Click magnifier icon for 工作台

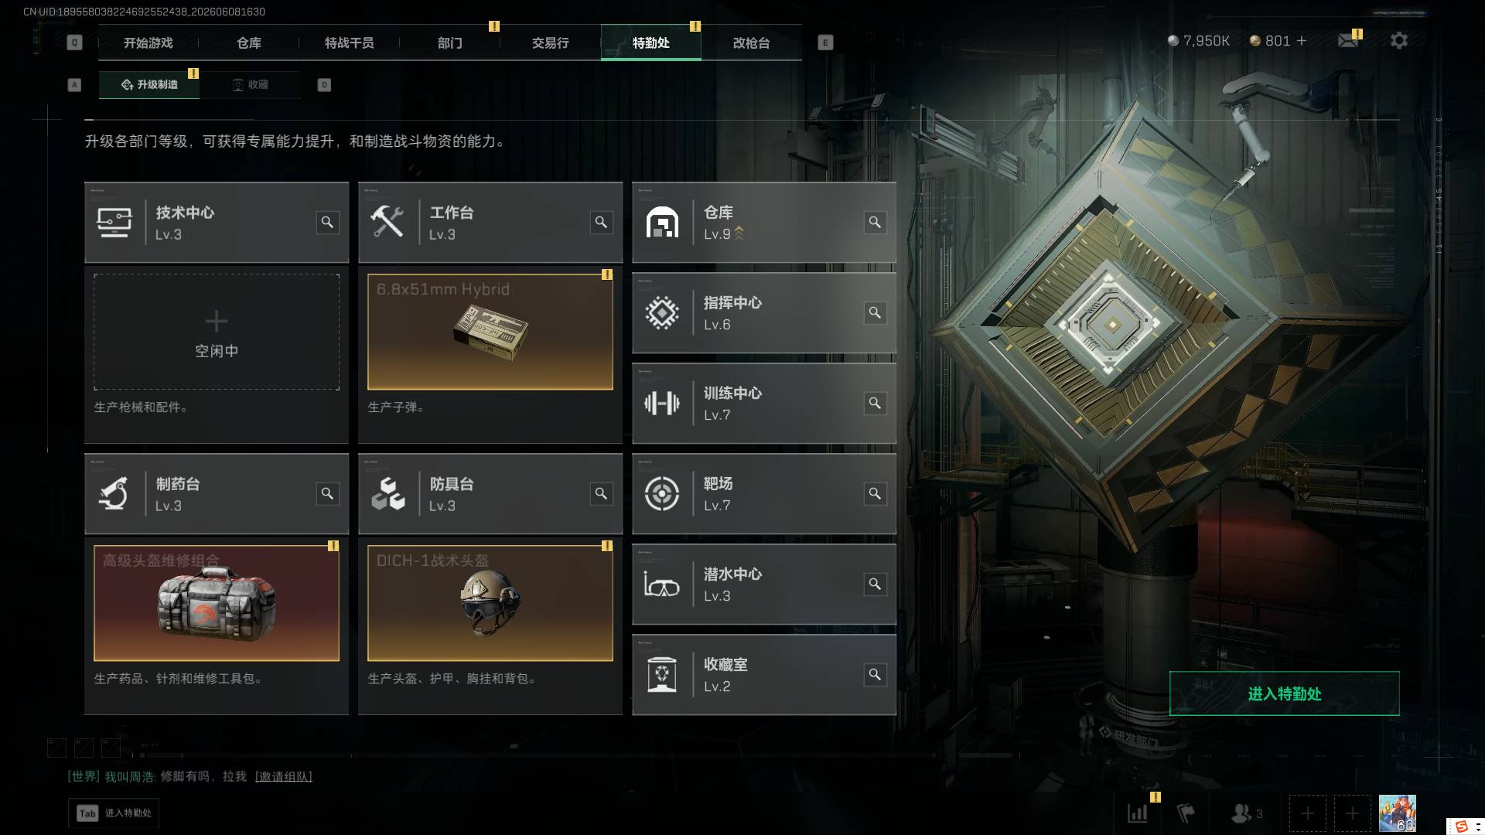pos(601,223)
